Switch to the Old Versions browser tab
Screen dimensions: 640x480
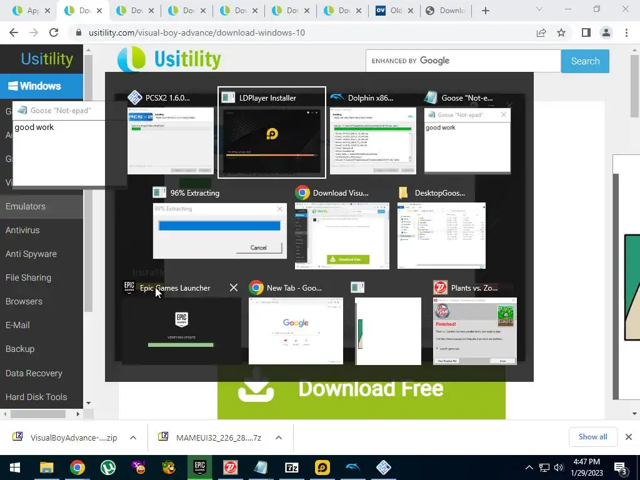pyautogui.click(x=394, y=11)
